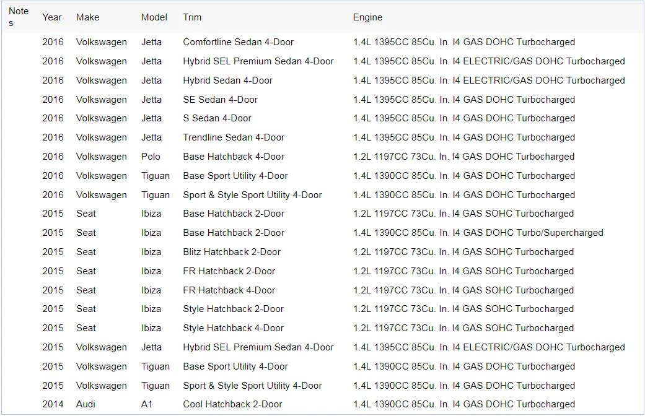
Task: Select trim 'Base Hatchback 4-Door'
Action: (x=234, y=157)
